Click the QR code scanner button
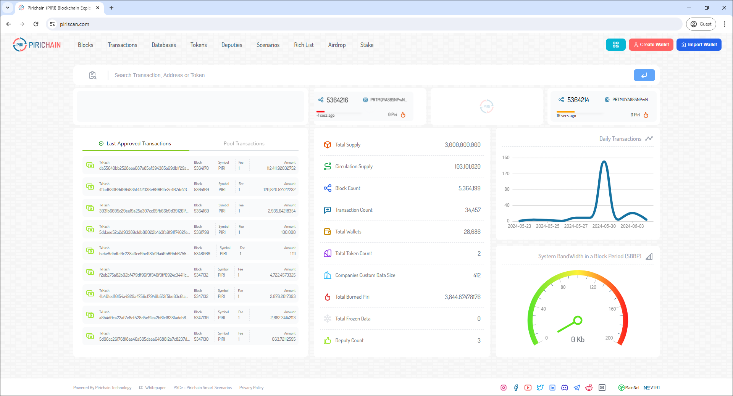Screen dimensions: 733x396 615,45
